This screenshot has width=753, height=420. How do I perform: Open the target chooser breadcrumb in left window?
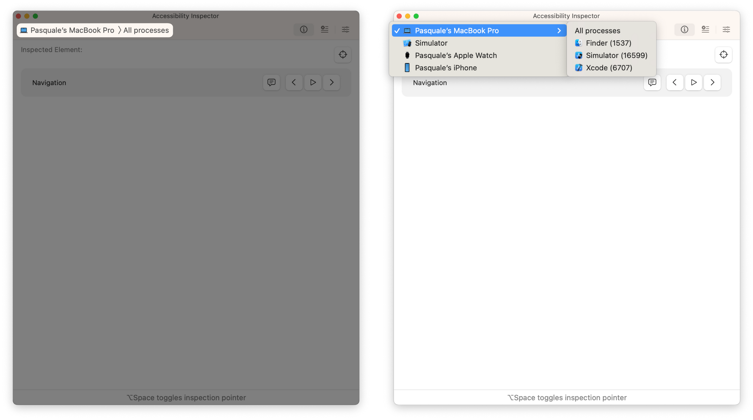(94, 30)
